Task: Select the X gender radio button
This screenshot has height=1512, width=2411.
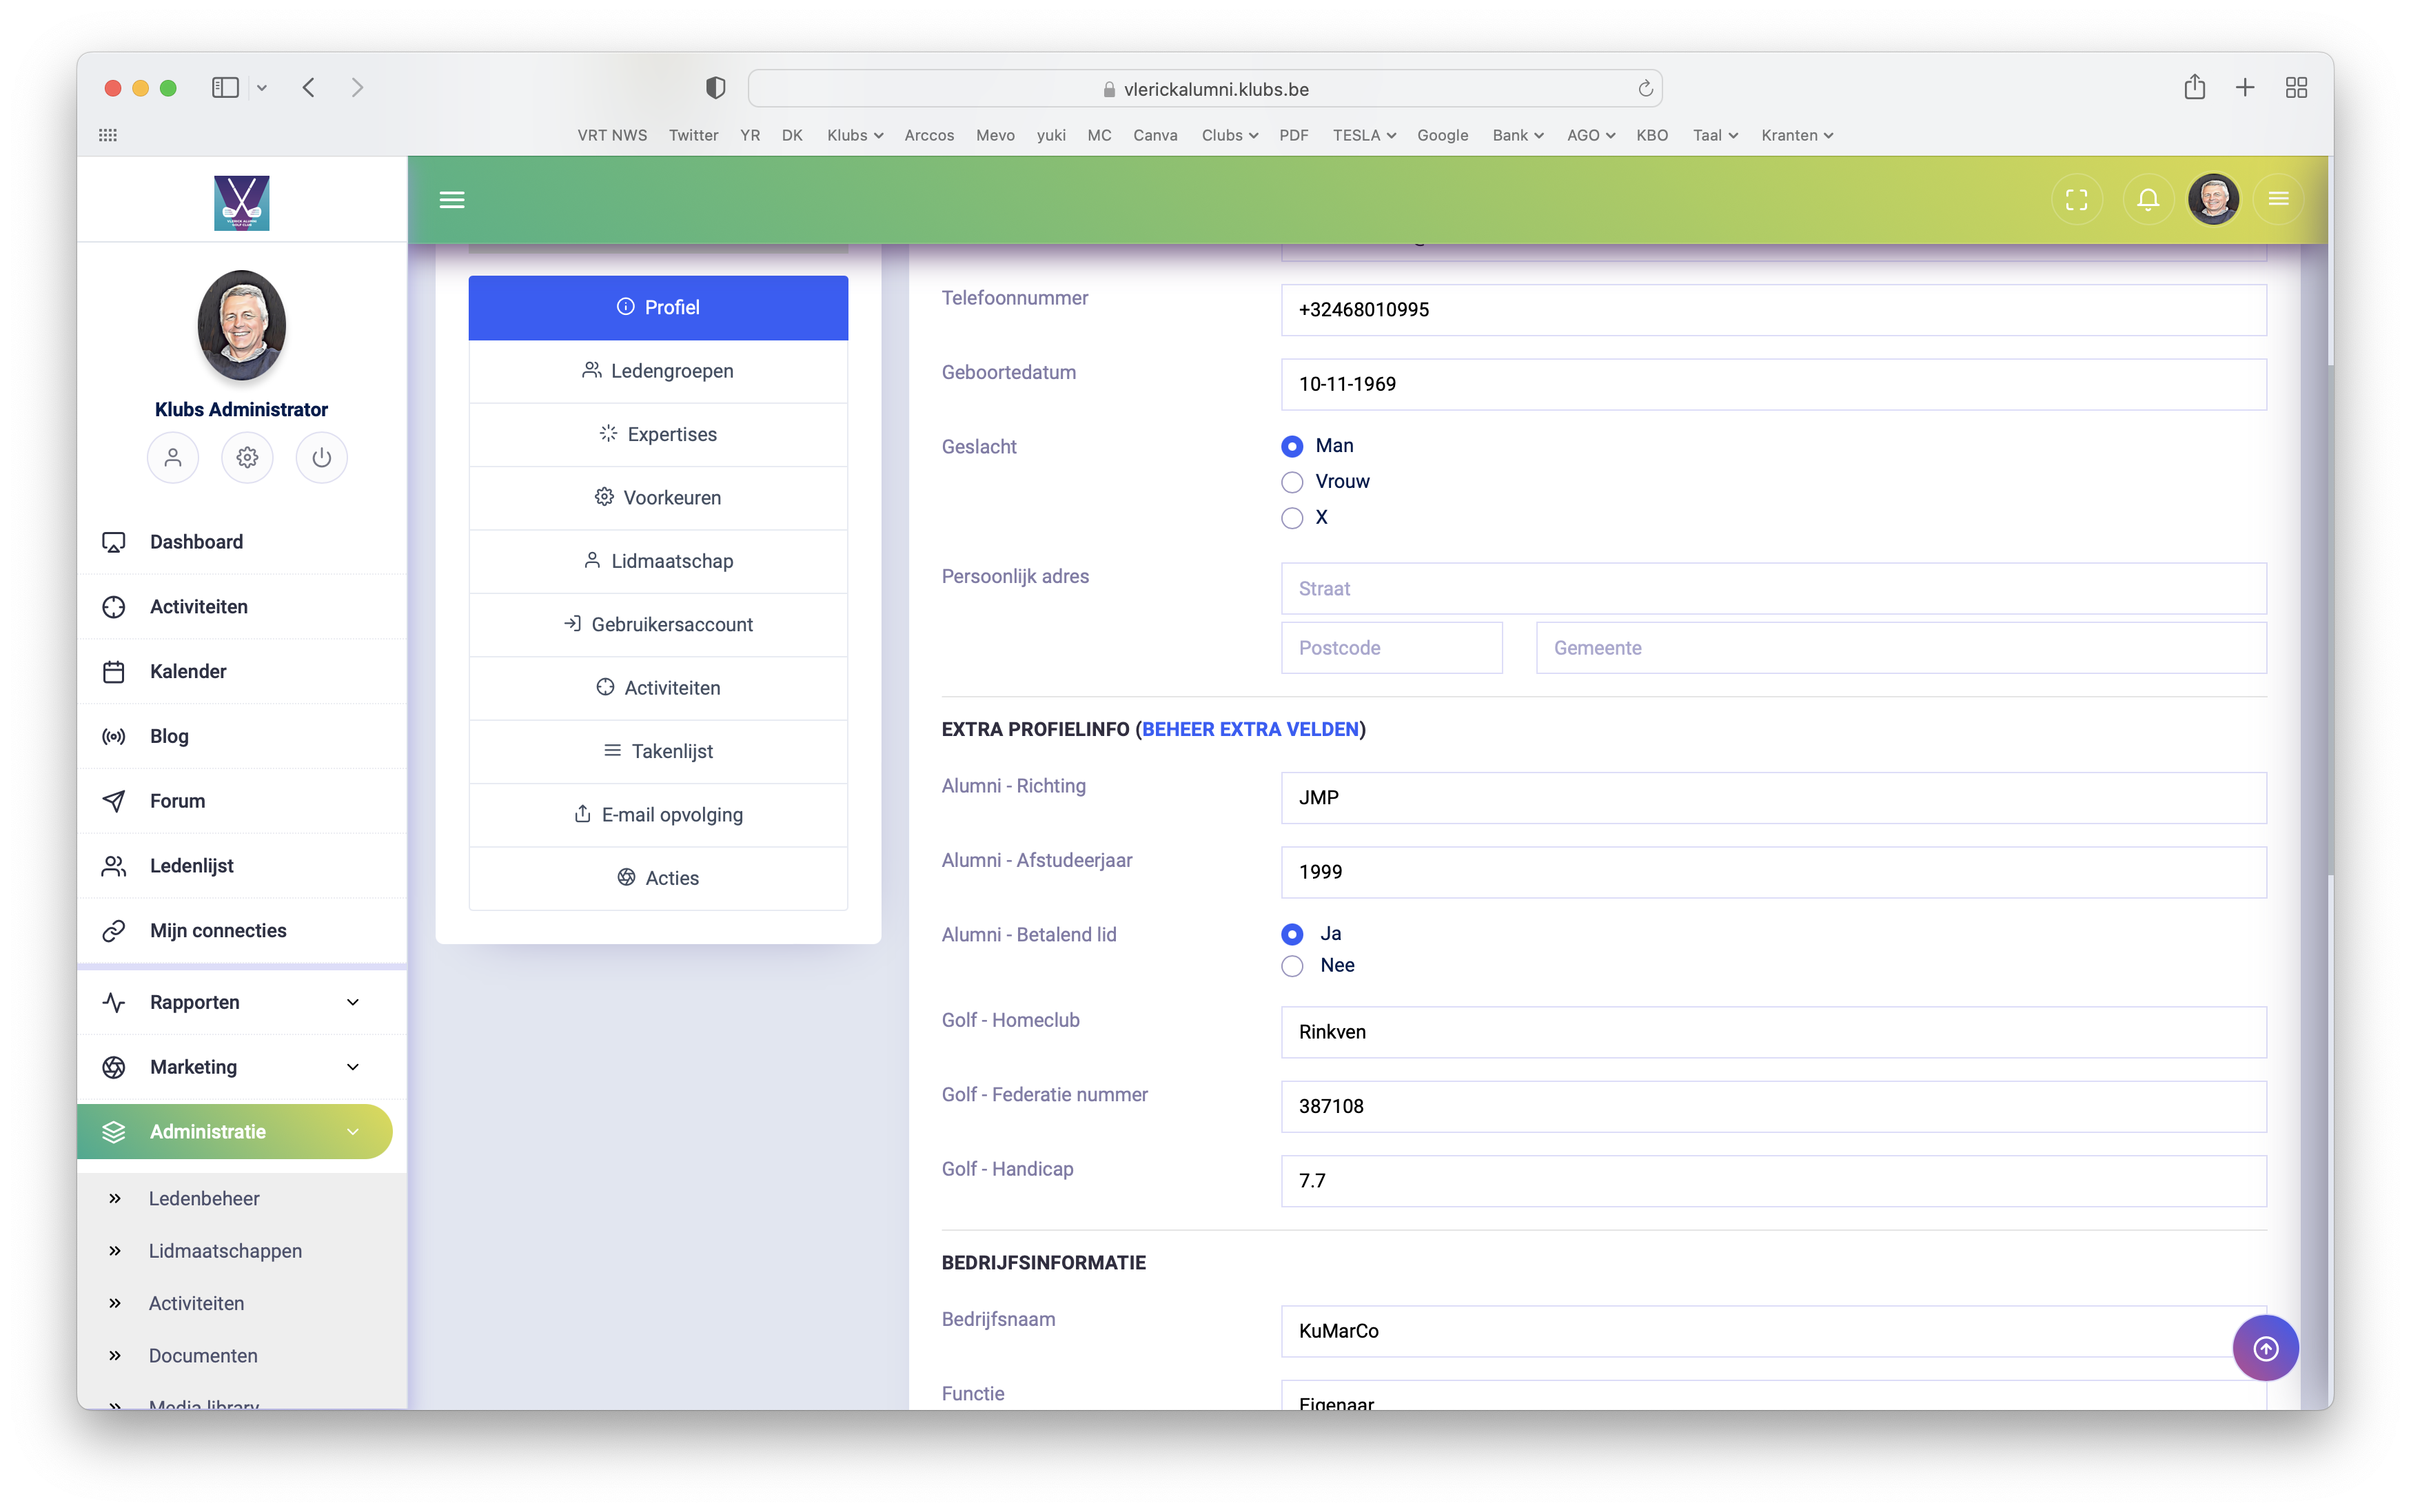Action: tap(1292, 518)
